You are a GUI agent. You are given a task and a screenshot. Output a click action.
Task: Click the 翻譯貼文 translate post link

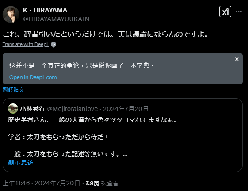pos(13,90)
